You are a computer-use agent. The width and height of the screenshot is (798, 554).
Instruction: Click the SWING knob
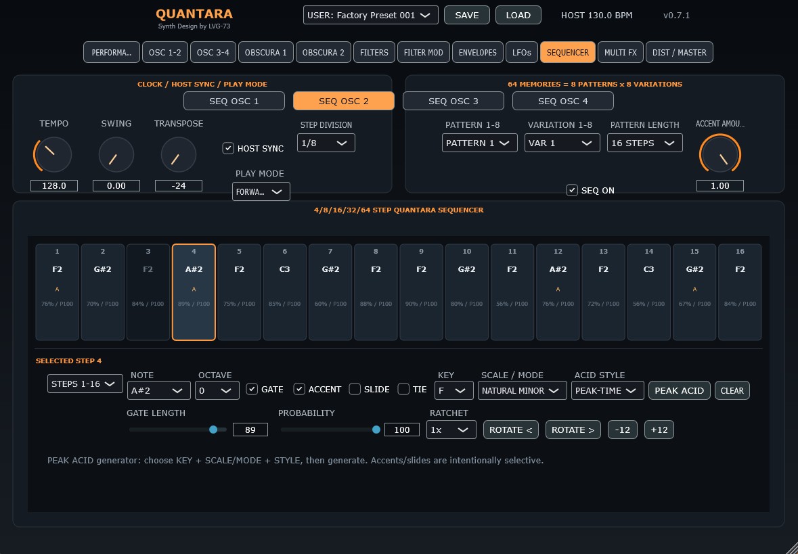116,155
